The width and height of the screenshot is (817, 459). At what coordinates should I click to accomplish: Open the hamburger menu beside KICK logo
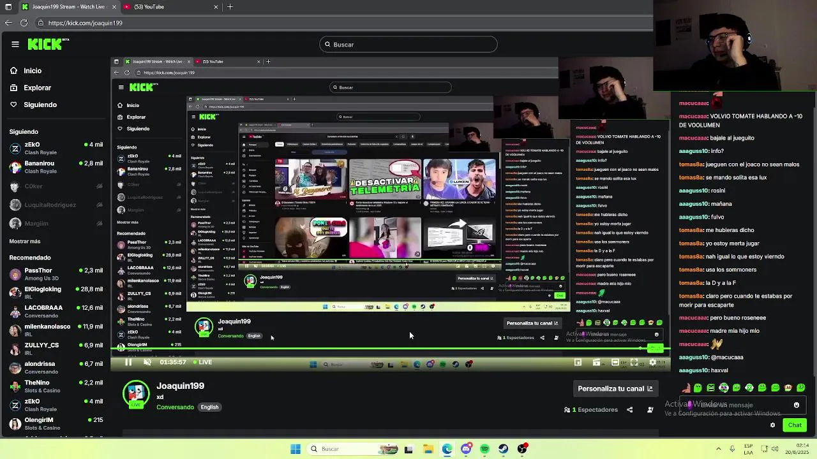[15, 44]
